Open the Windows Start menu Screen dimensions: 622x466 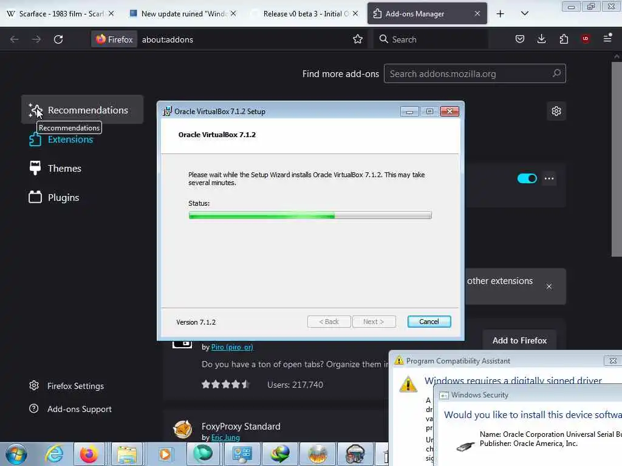(x=16, y=454)
